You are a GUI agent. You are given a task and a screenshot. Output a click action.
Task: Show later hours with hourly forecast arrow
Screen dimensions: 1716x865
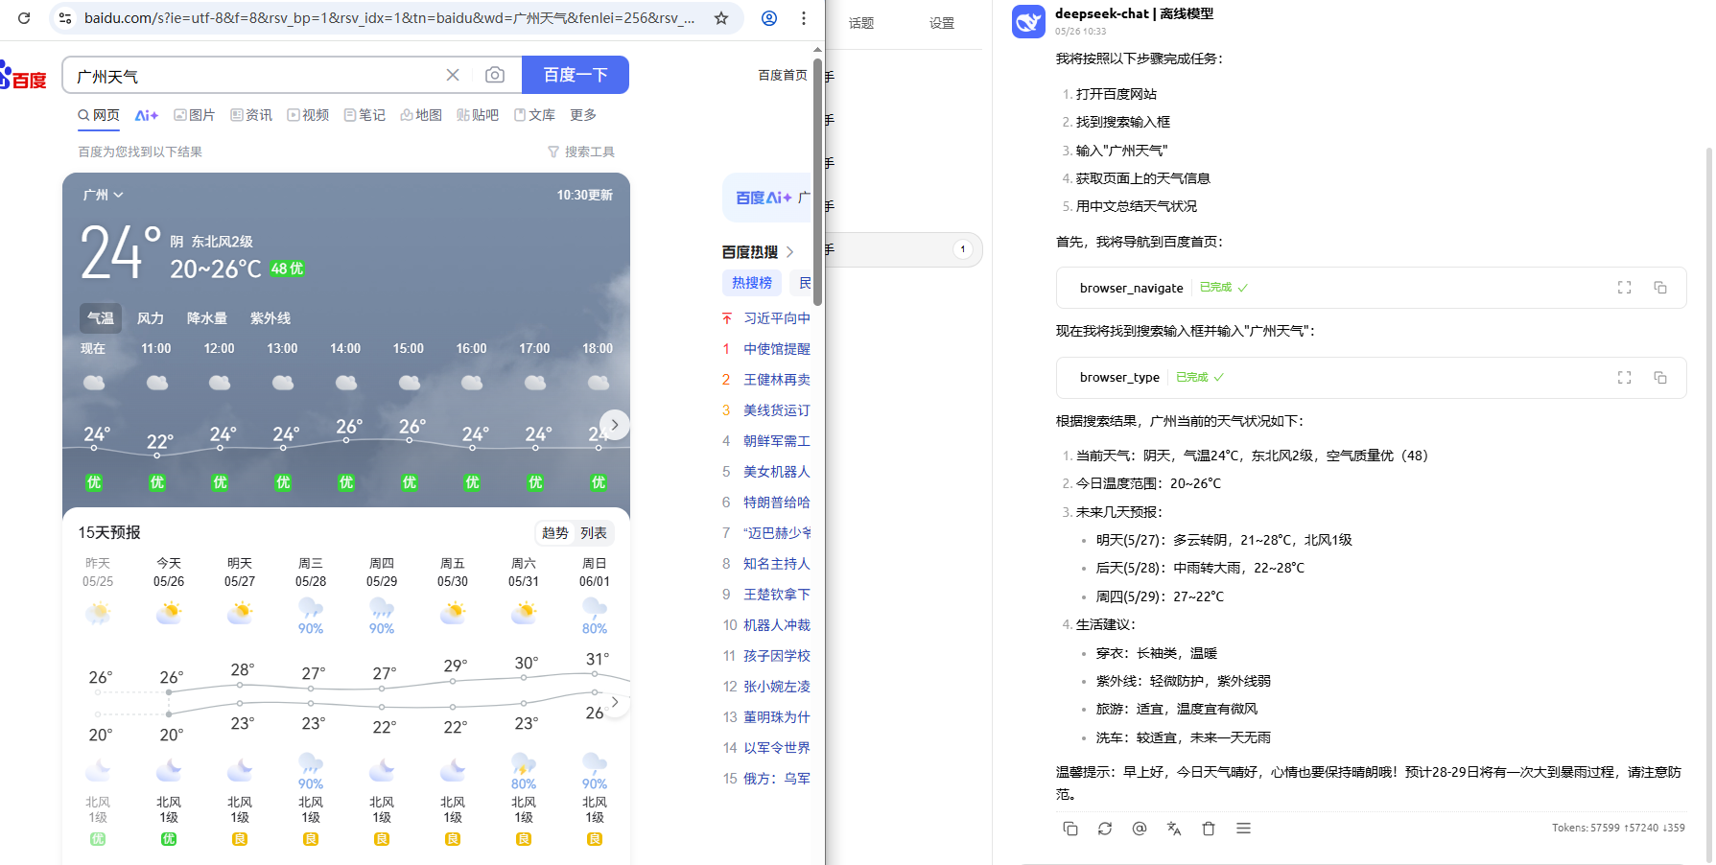(615, 425)
